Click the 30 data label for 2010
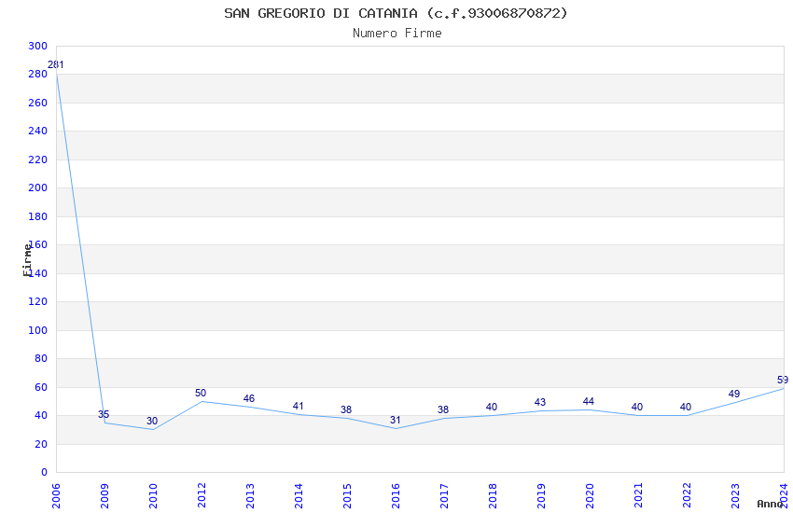The height and width of the screenshot is (513, 793). pos(152,421)
